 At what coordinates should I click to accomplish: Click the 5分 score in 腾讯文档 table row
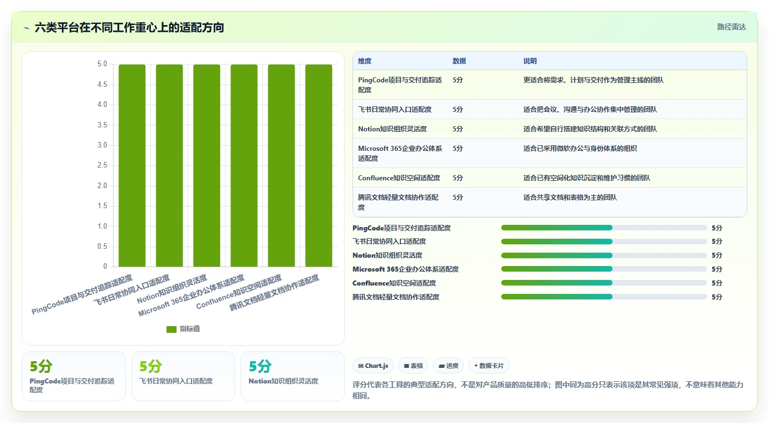tap(458, 198)
